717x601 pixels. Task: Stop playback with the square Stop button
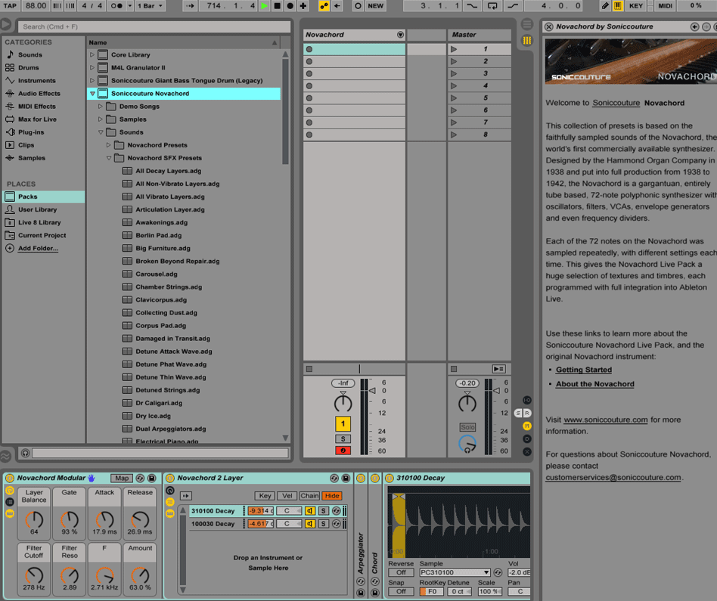pos(277,6)
